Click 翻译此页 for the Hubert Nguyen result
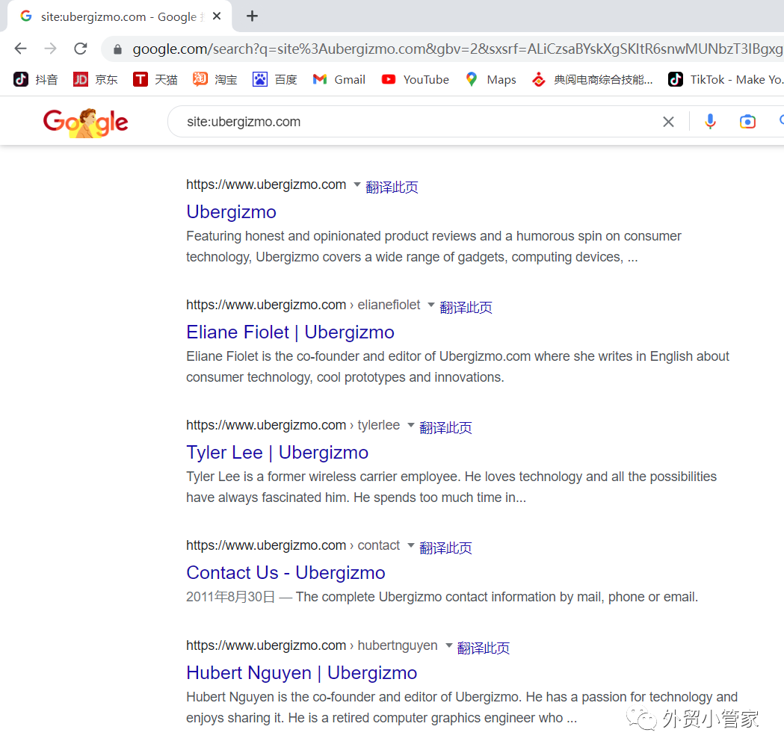 click(484, 648)
